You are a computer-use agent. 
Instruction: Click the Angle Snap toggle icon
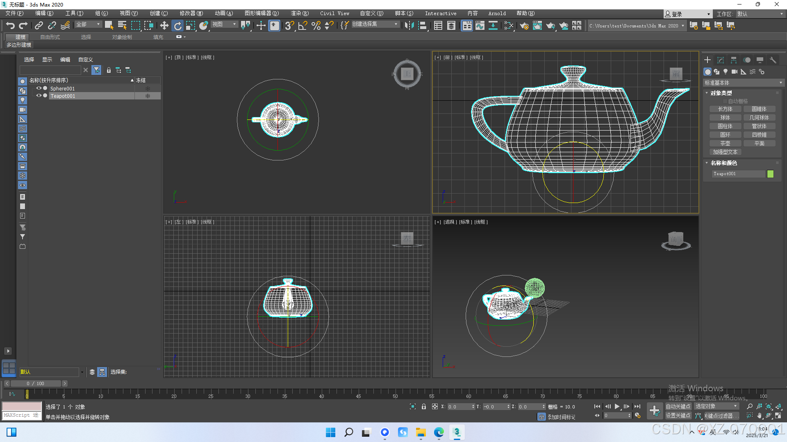pos(303,26)
